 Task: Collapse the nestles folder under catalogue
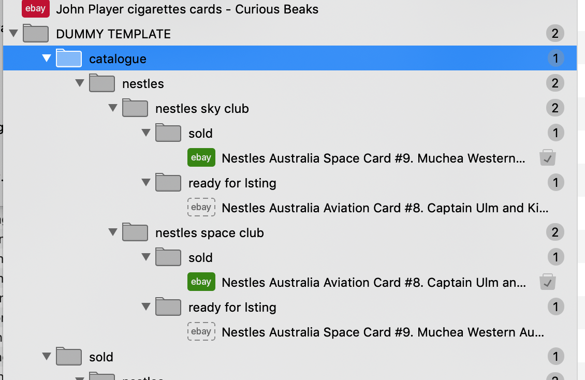click(80, 83)
